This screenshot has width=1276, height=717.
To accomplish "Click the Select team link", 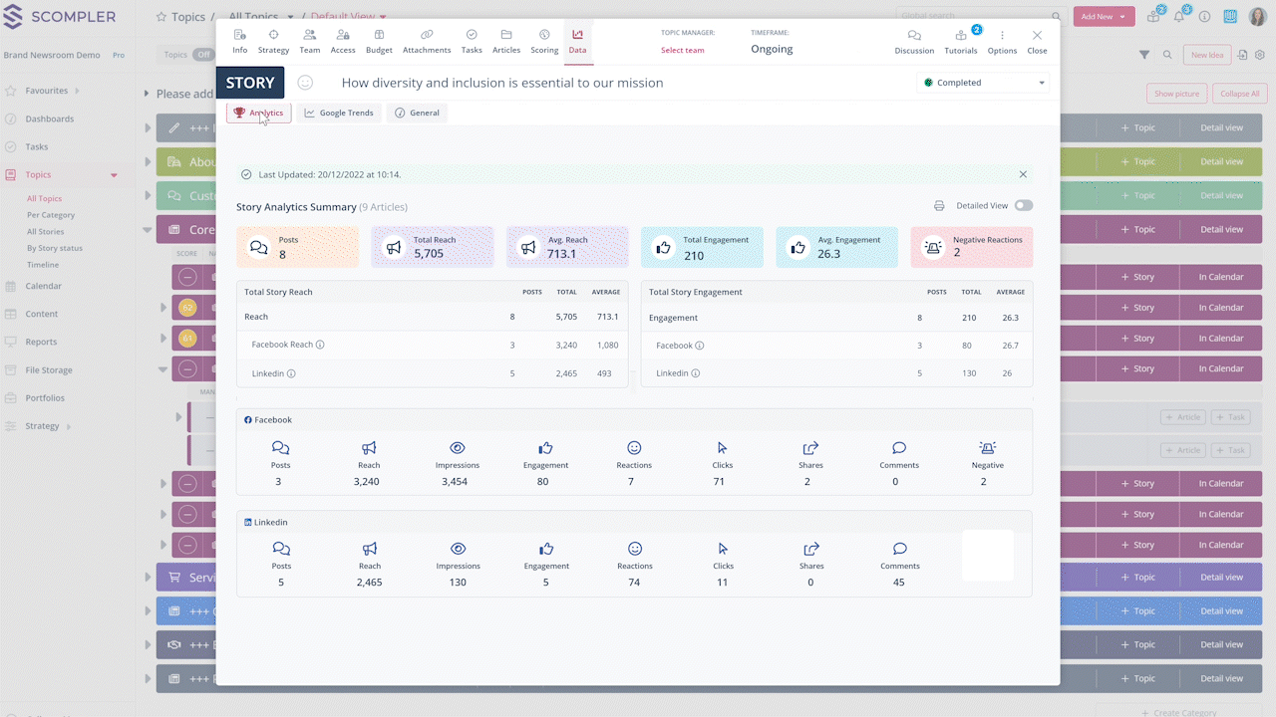I will pyautogui.click(x=682, y=50).
